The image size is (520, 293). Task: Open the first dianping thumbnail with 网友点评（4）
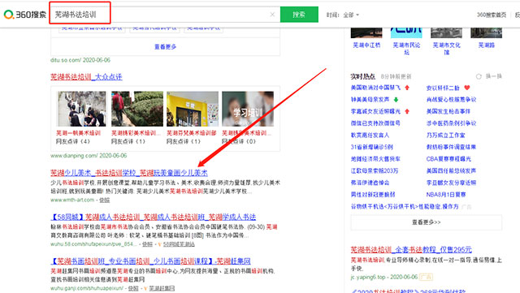[81, 109]
